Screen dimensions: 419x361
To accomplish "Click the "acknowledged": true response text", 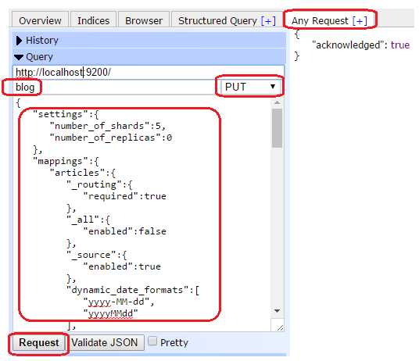I will coord(360,45).
